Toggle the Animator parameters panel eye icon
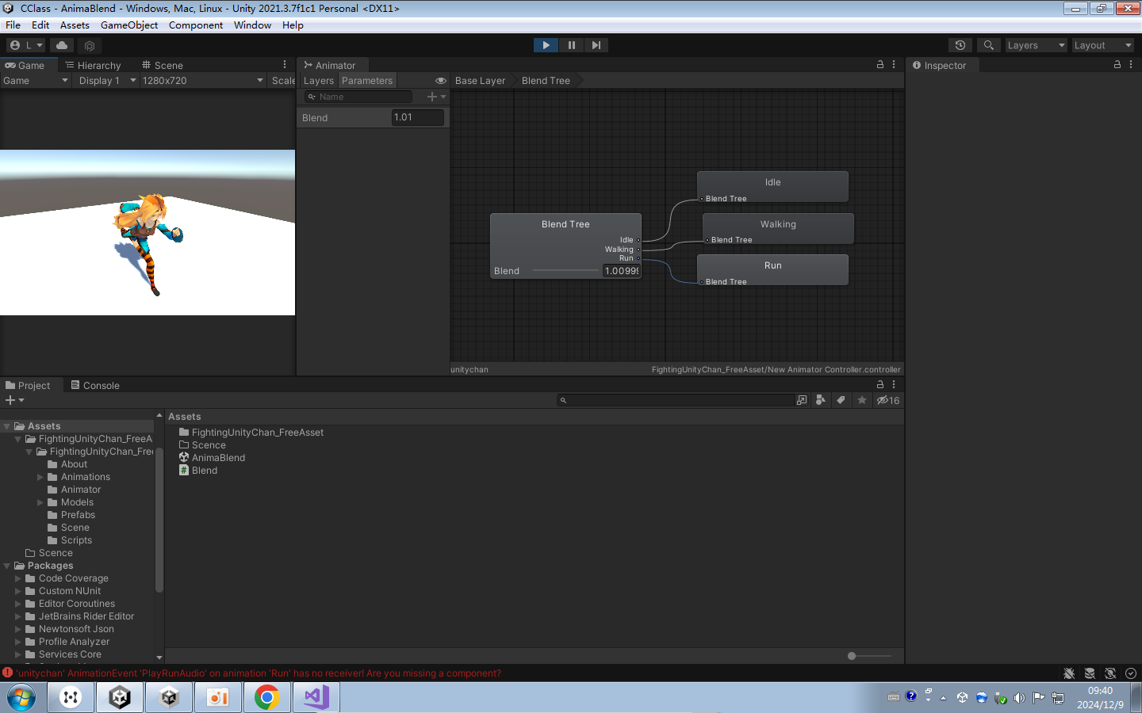The height and width of the screenshot is (713, 1142). pos(441,81)
